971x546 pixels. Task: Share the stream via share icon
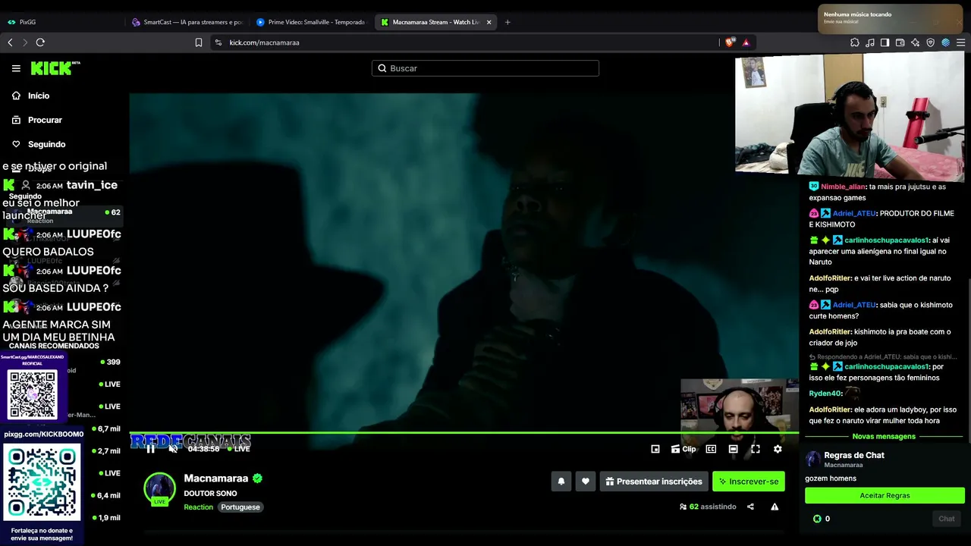750,507
